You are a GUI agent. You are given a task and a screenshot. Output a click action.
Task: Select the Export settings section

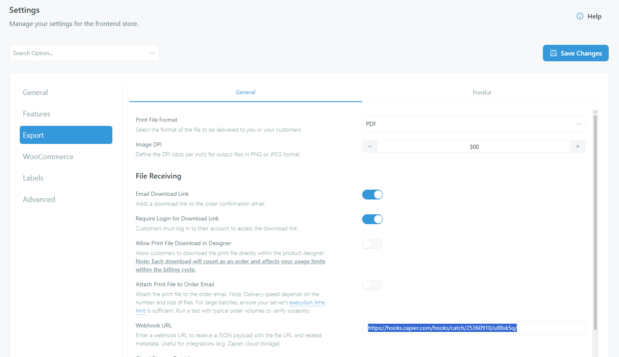pyautogui.click(x=66, y=135)
